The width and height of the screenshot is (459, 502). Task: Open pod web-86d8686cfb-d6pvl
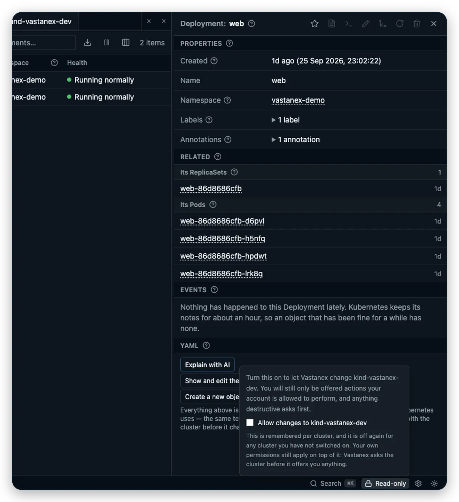tap(222, 221)
